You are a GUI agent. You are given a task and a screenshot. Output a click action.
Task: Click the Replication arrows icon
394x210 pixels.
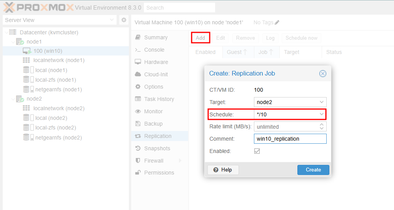click(x=138, y=136)
